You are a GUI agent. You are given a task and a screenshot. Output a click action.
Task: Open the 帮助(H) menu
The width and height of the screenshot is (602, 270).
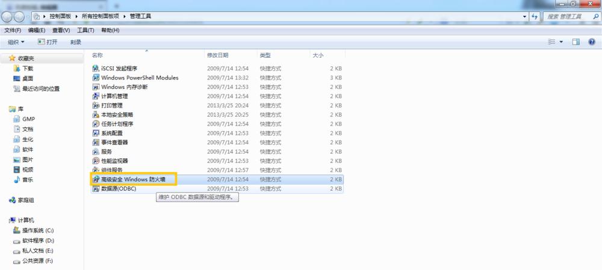pyautogui.click(x=110, y=30)
